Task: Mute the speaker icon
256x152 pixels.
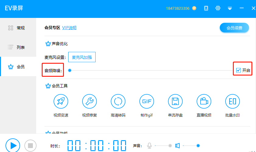Action: pyautogui.click(x=177, y=146)
